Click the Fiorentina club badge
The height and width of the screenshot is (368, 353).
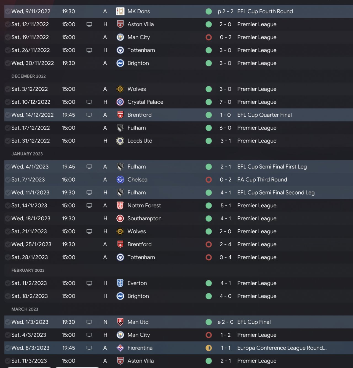(120, 348)
